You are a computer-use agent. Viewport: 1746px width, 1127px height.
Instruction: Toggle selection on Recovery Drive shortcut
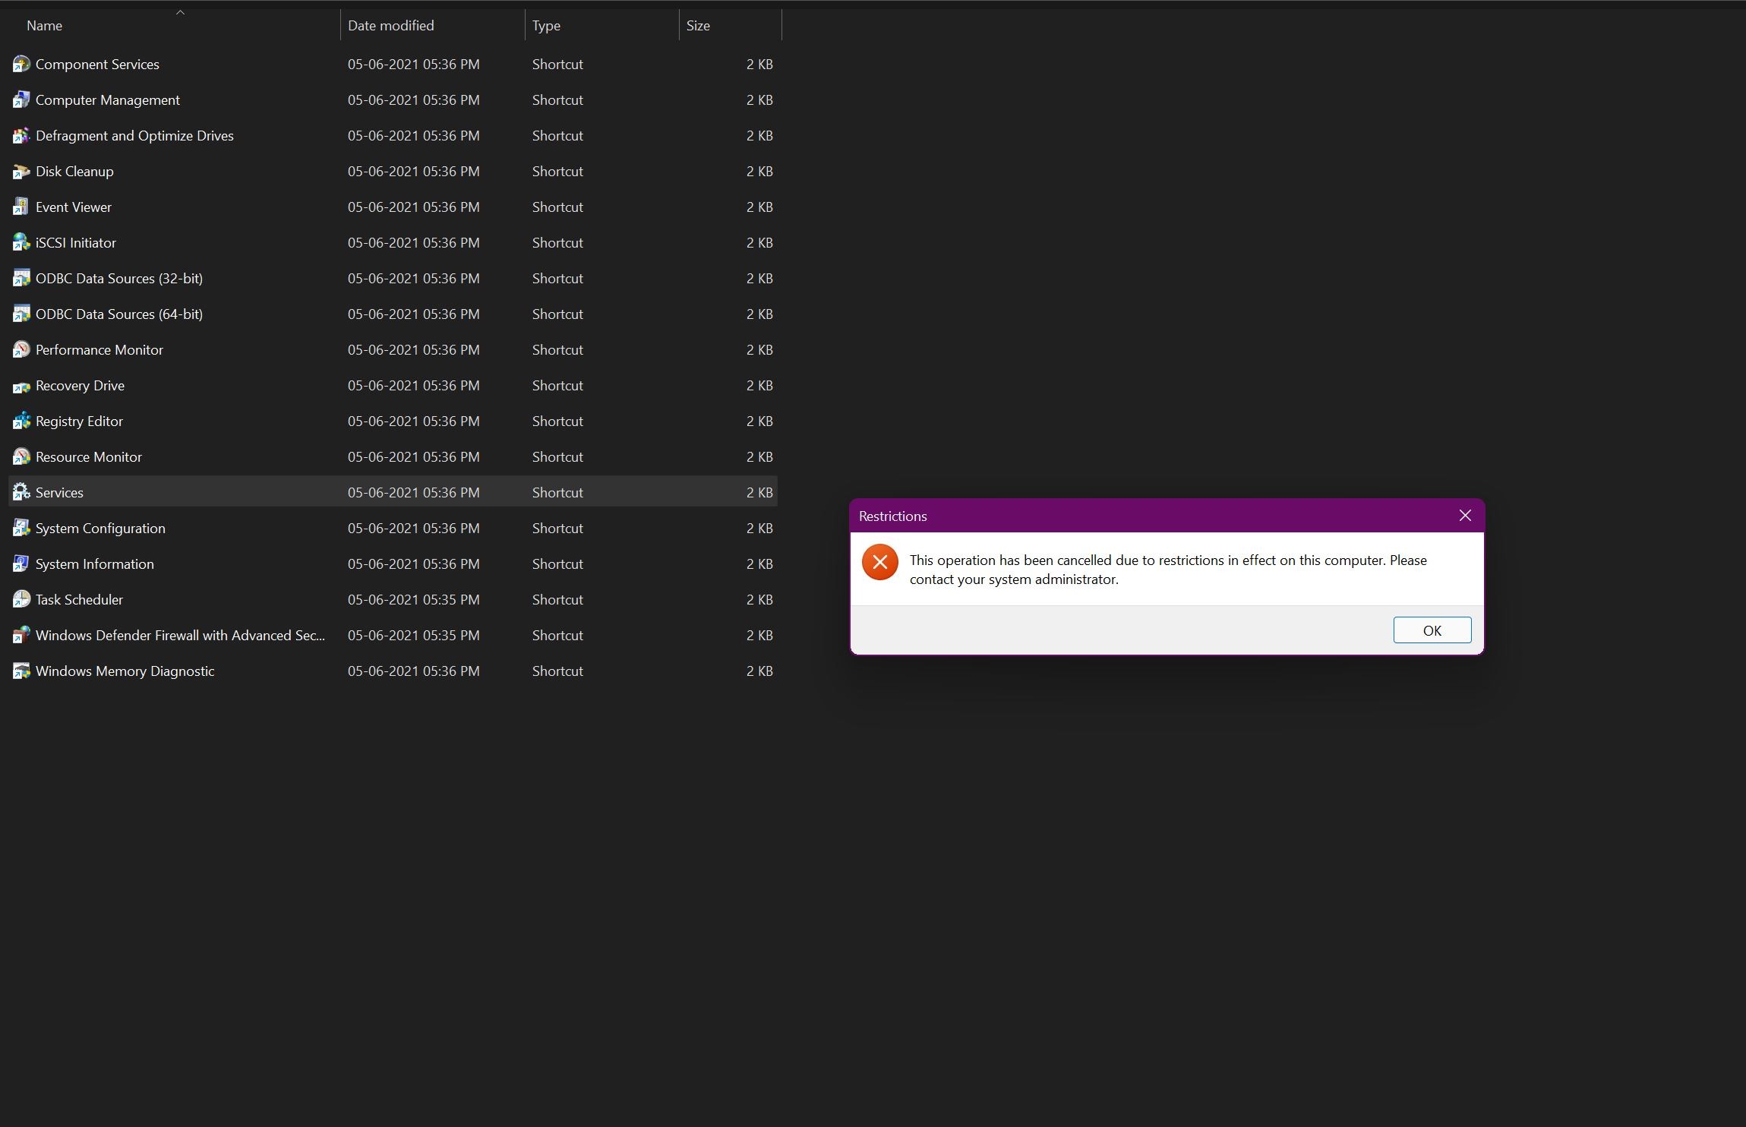79,384
